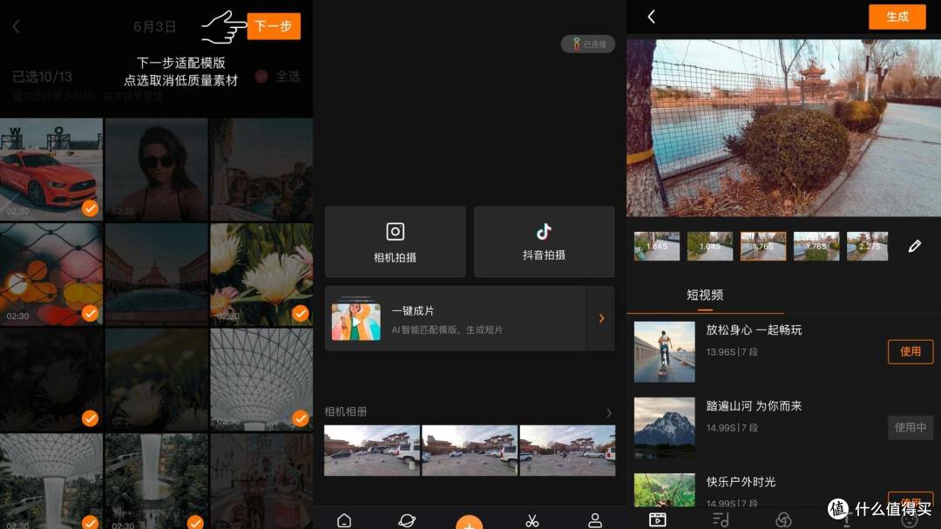The height and width of the screenshot is (529, 941).
Task: Tap the 快乐户外时光 template title
Action: [741, 482]
